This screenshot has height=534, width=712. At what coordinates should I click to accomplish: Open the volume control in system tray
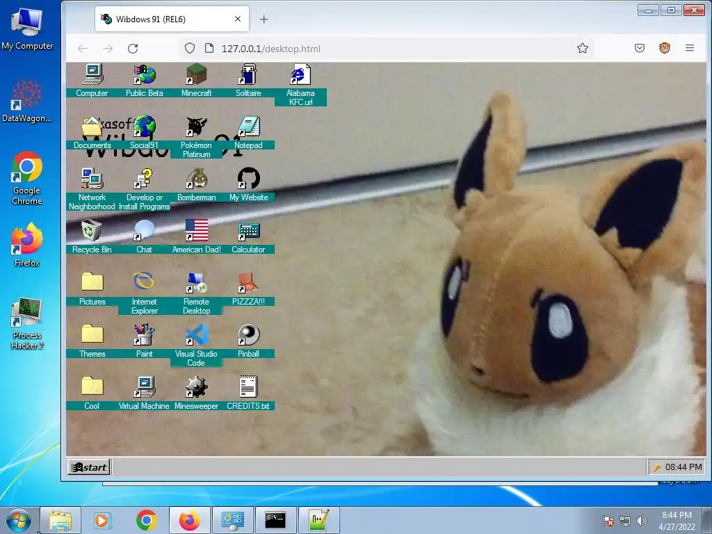tap(641, 521)
